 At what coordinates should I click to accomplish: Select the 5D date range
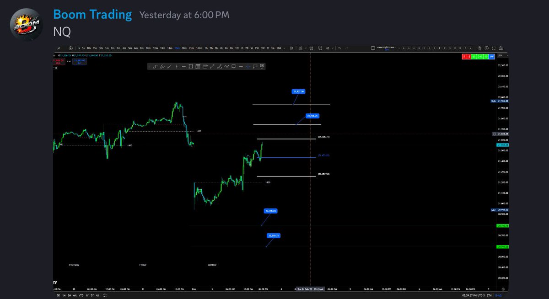pos(59,295)
